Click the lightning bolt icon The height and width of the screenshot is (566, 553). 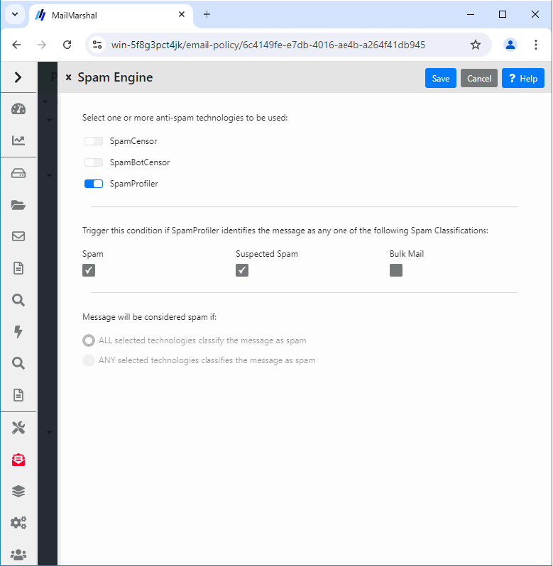pyautogui.click(x=18, y=331)
